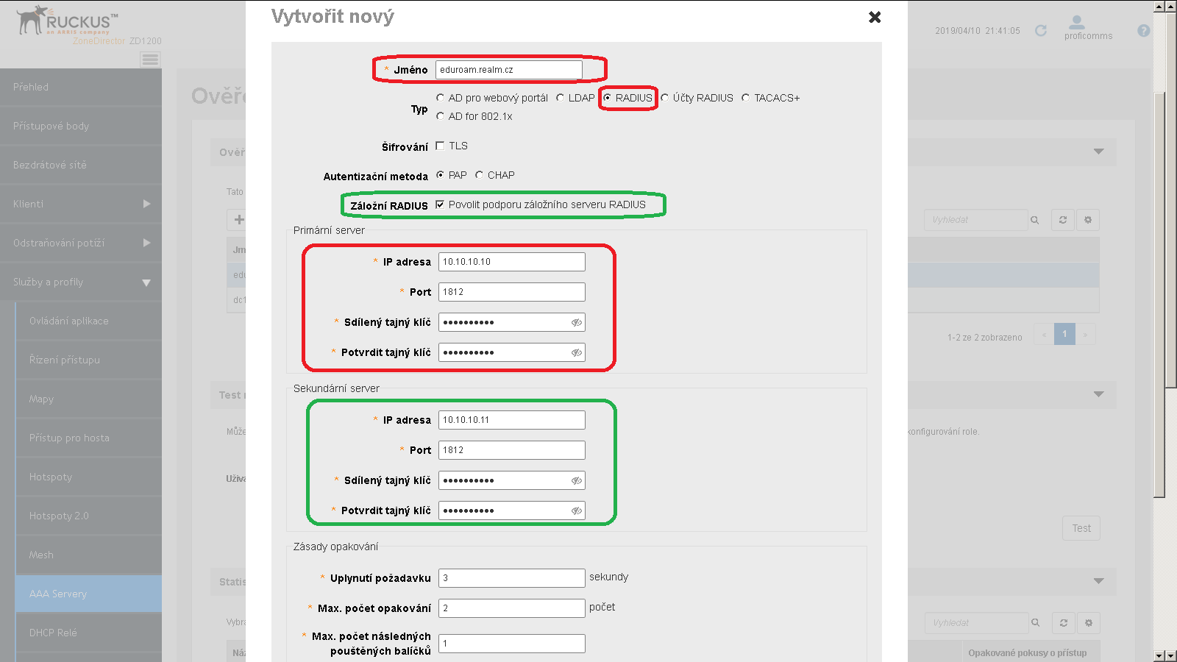This screenshot has height=662, width=1177.
Task: Click the proficomms user account icon
Action: click(1078, 24)
